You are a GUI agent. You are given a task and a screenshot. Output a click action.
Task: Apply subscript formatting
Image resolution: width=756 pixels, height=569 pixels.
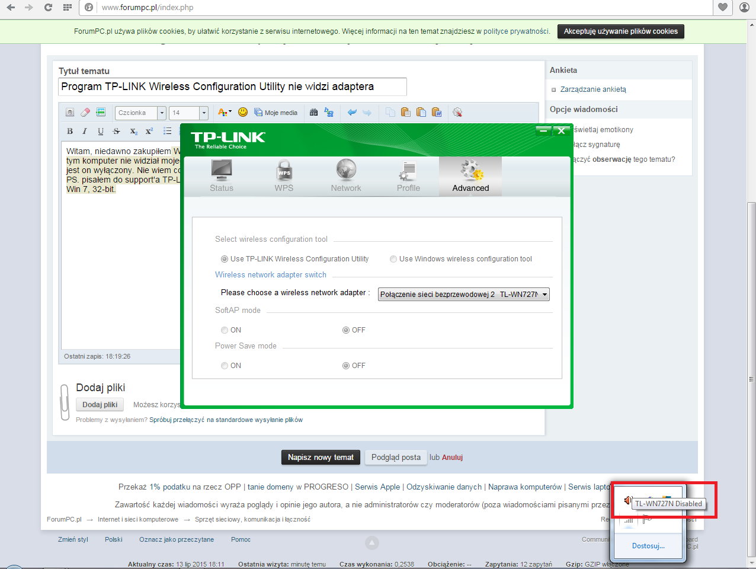tap(133, 131)
